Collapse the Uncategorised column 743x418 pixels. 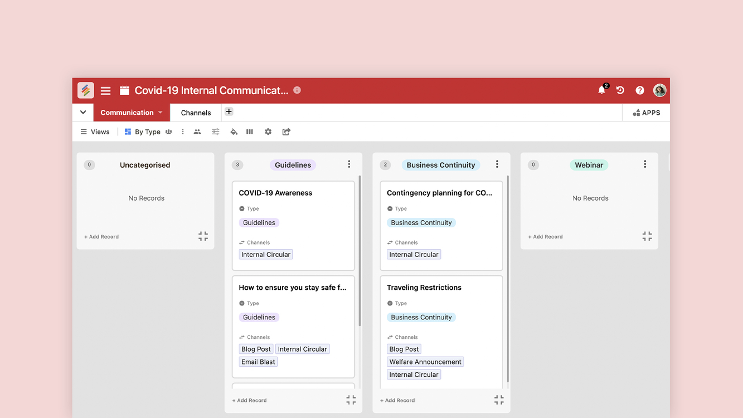[x=203, y=236]
